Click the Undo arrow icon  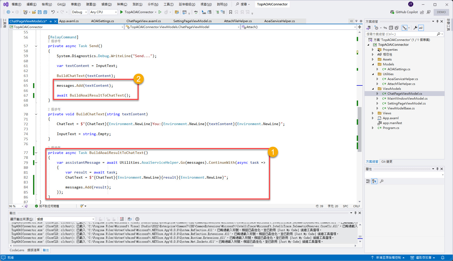pyautogui.click(x=53, y=12)
